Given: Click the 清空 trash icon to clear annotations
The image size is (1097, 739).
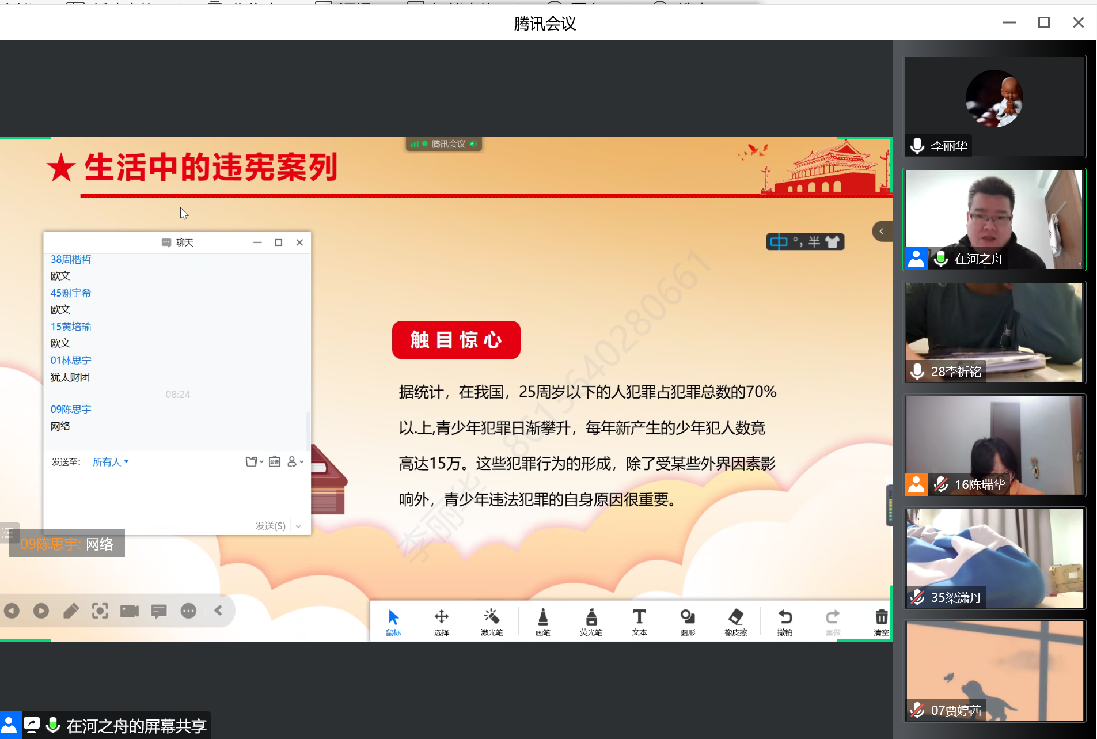Looking at the screenshot, I should 881,621.
